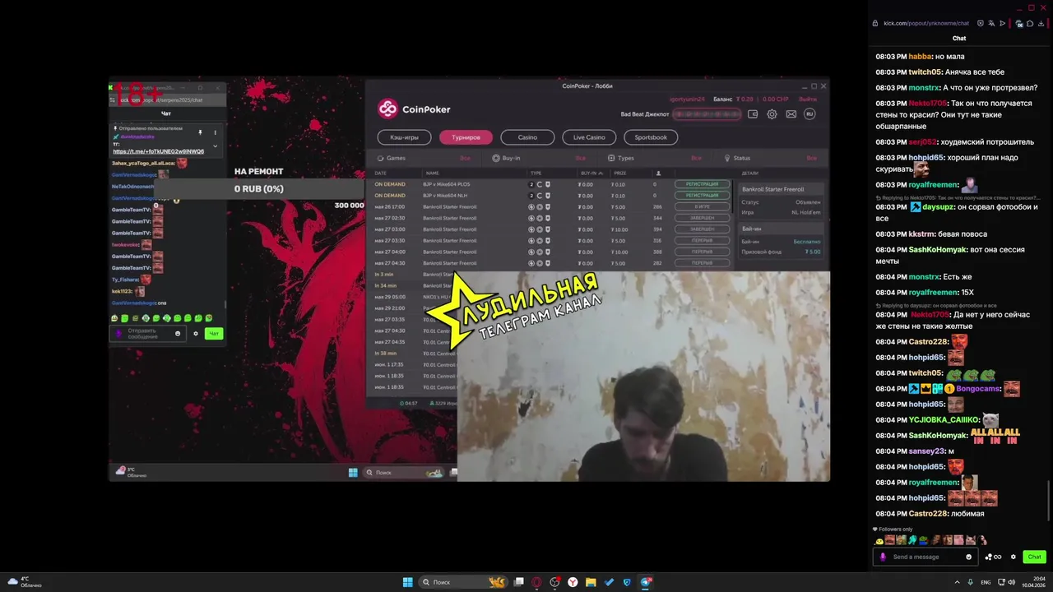Click the PRIZE column header
Screen dimensions: 1053x592
click(620, 173)
